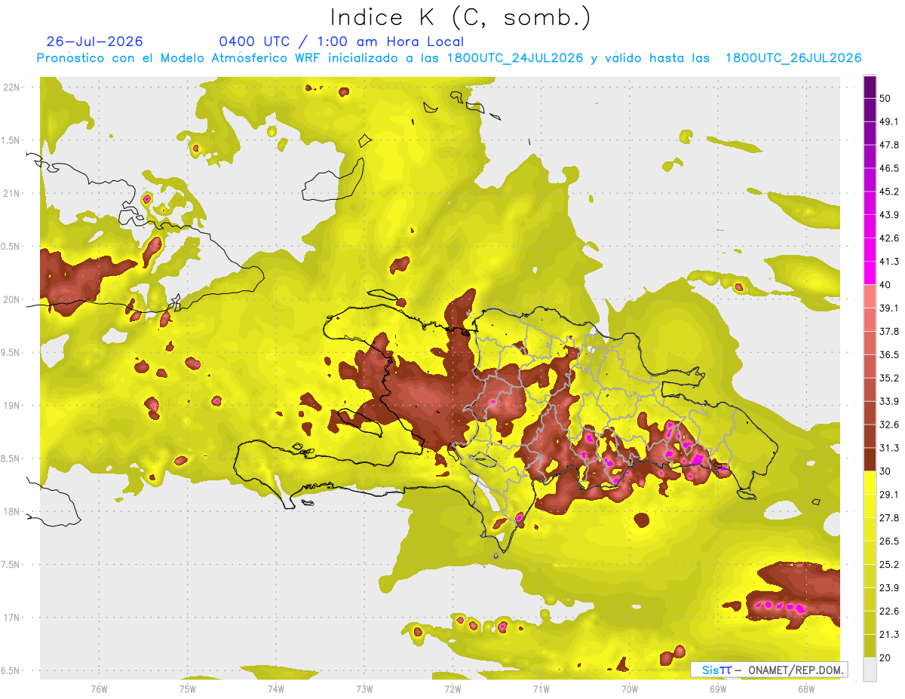This screenshot has height=699, width=905.
Task: Click the '29.1' color scale value
Action: click(889, 495)
